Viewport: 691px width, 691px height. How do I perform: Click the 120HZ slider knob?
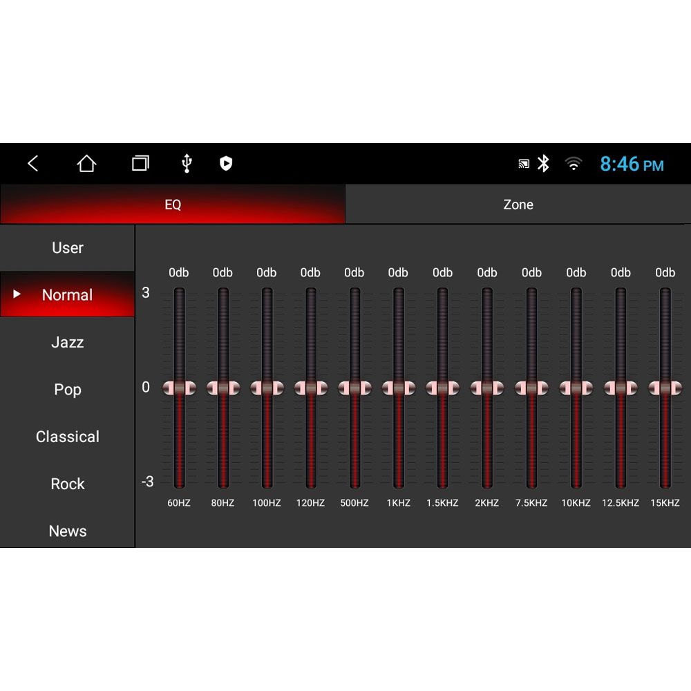pyautogui.click(x=311, y=388)
